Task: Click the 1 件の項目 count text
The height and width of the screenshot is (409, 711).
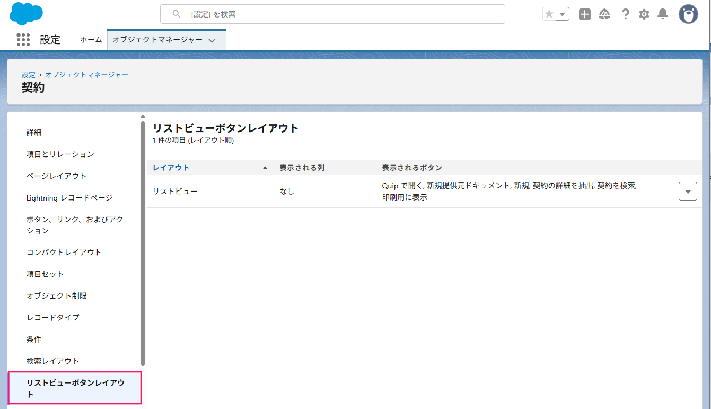Action: (193, 141)
